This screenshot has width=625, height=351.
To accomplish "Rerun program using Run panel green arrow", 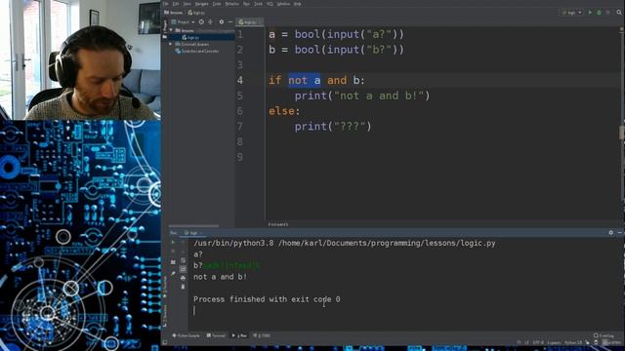I will pyautogui.click(x=173, y=242).
